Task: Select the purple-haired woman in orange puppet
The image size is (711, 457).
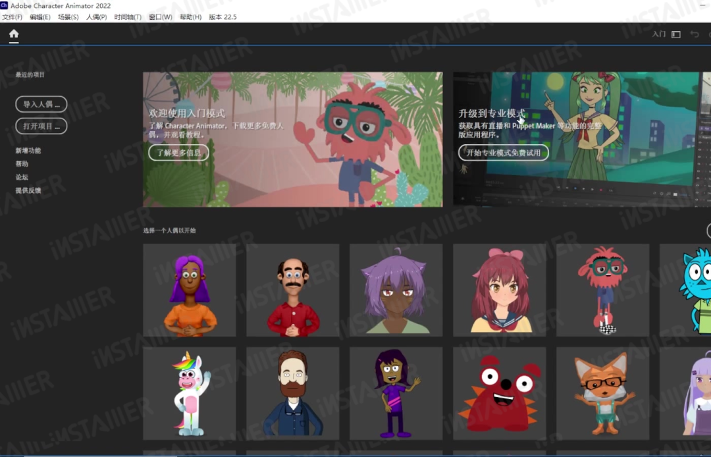Action: (190, 290)
